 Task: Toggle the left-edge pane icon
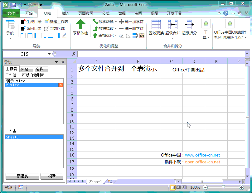coord(37,36)
